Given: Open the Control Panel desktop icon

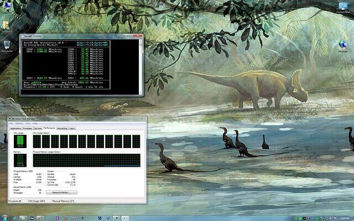Looking at the screenshot, I should (343, 6).
